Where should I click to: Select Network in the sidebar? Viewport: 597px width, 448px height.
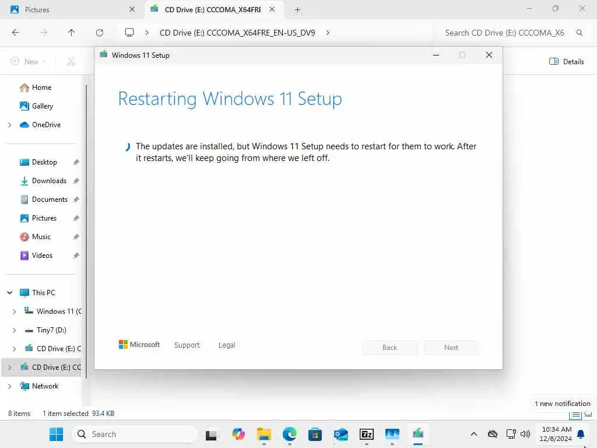(39, 386)
